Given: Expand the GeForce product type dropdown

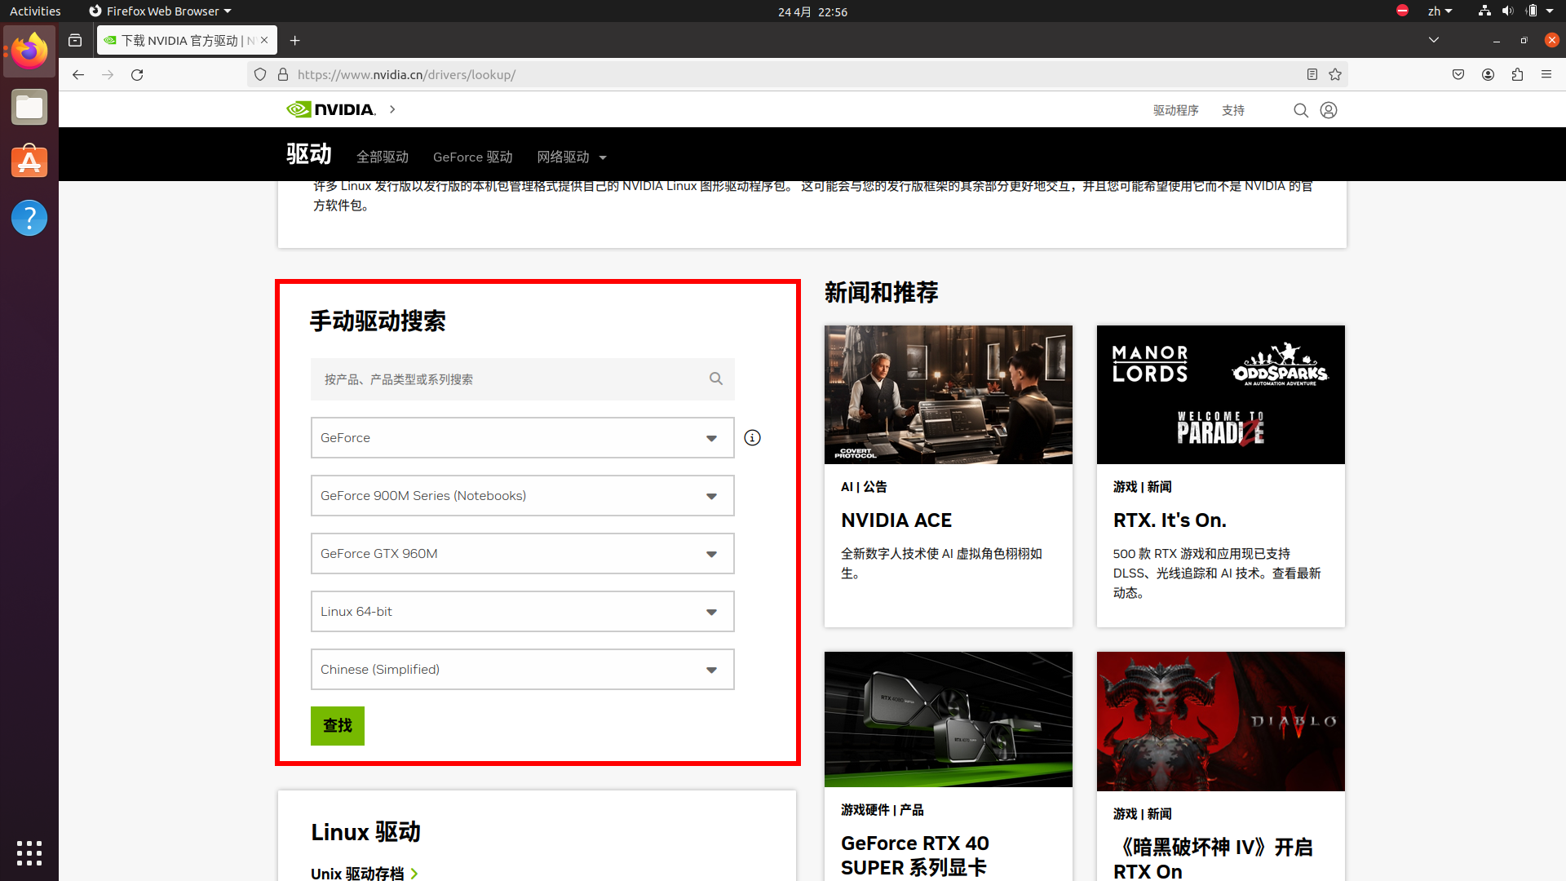Looking at the screenshot, I should [x=522, y=438].
